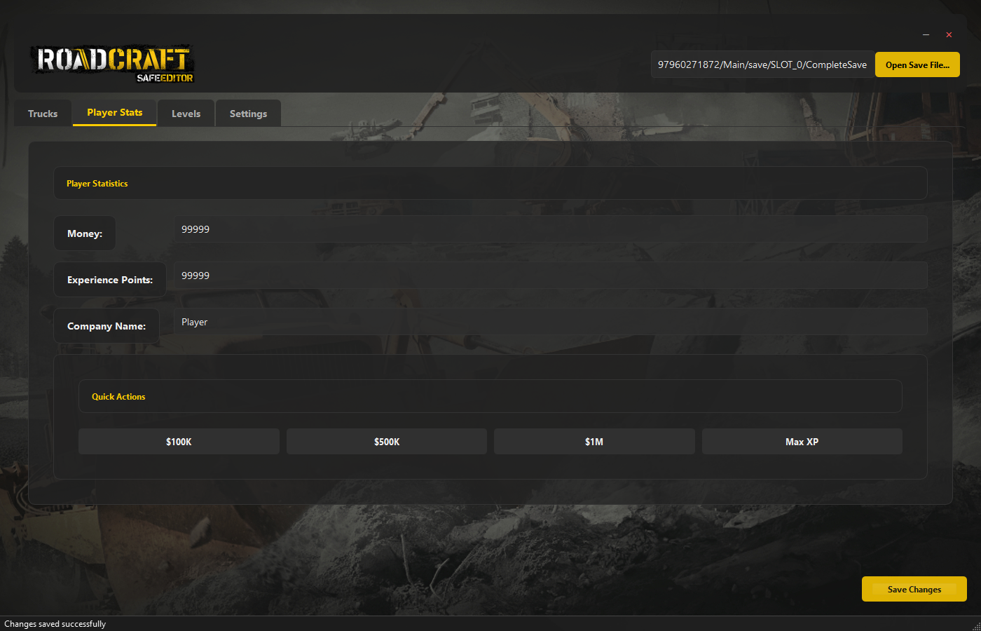Click the save file path field
The image size is (981, 631).
762,65
